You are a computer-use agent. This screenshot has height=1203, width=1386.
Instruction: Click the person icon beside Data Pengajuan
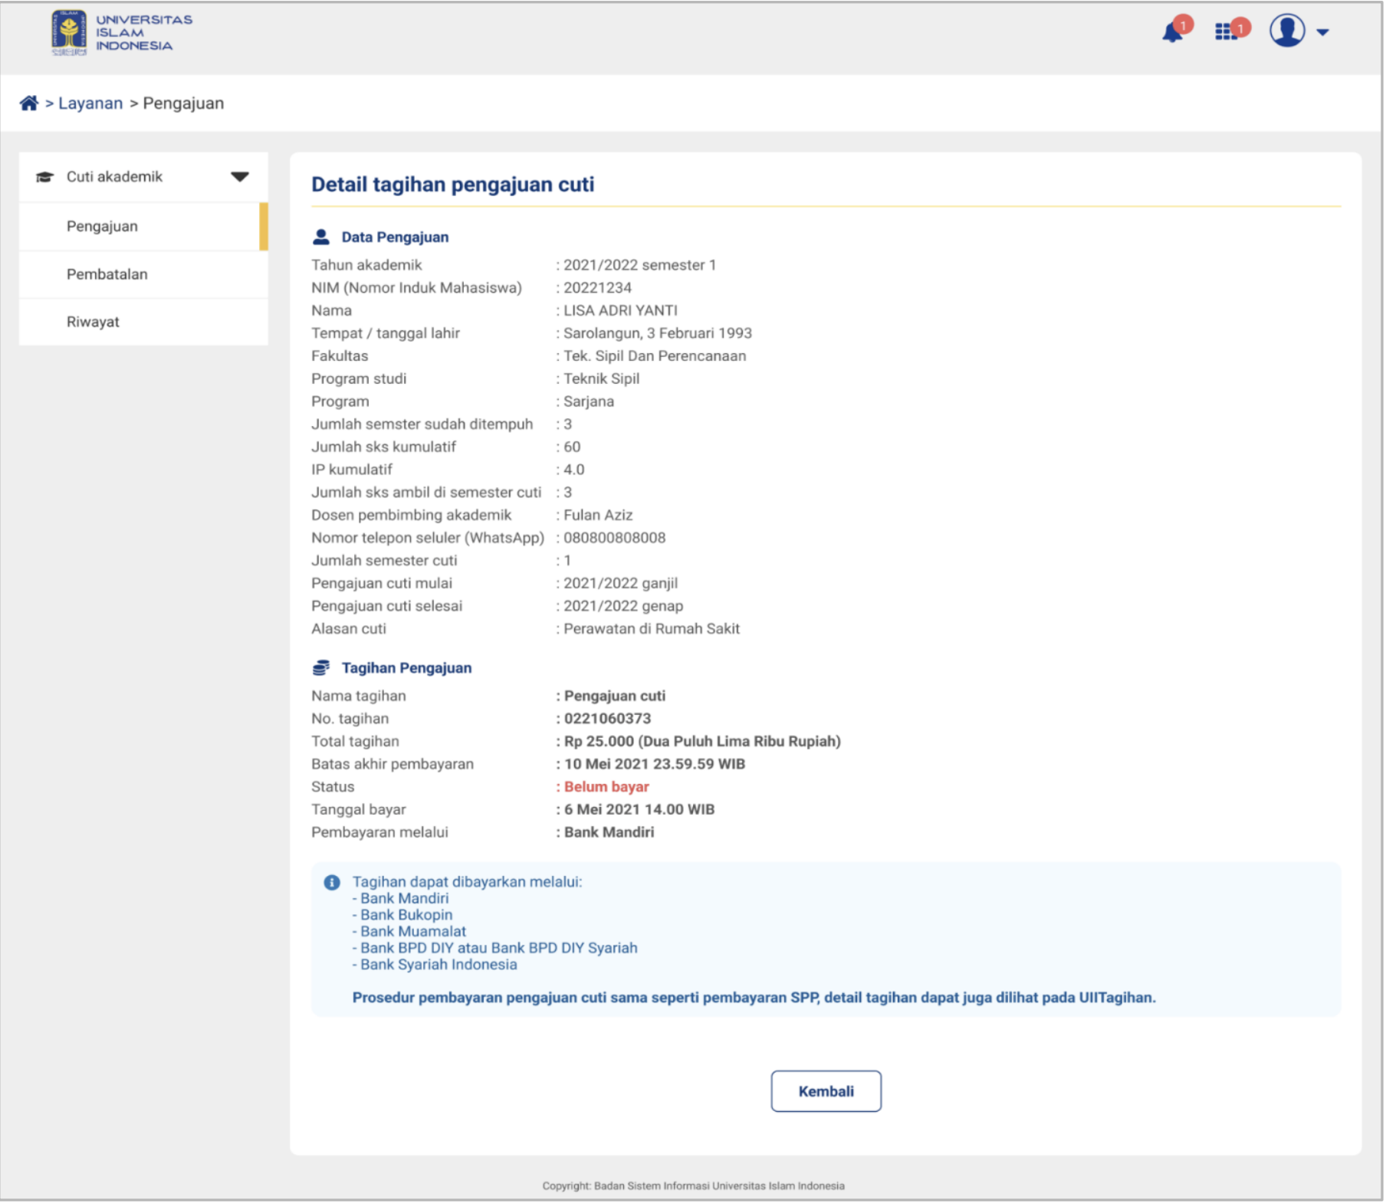pos(321,238)
